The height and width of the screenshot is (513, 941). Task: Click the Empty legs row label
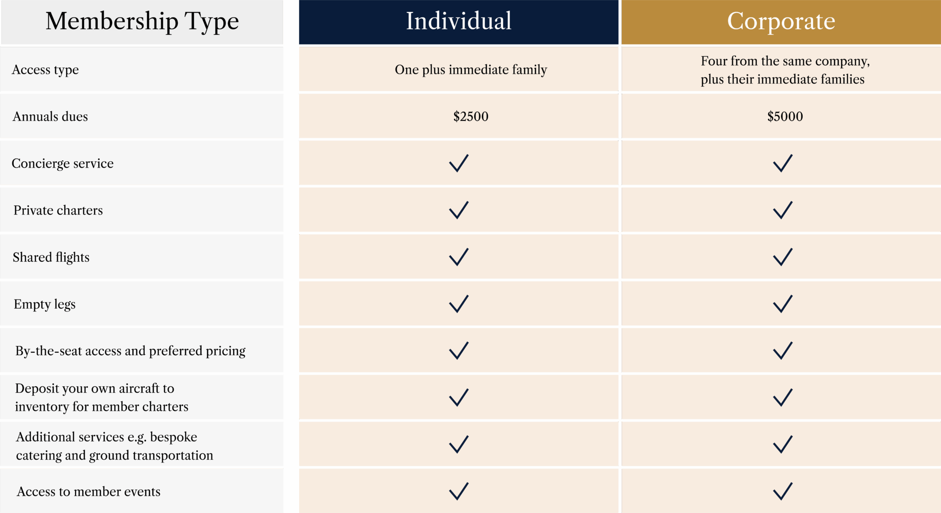[45, 304]
